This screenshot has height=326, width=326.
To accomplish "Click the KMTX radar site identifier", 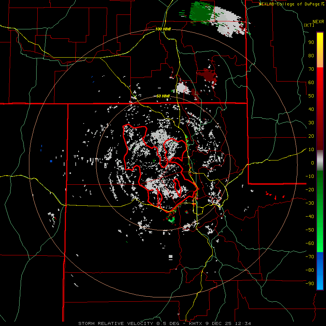I will tap(196, 323).
